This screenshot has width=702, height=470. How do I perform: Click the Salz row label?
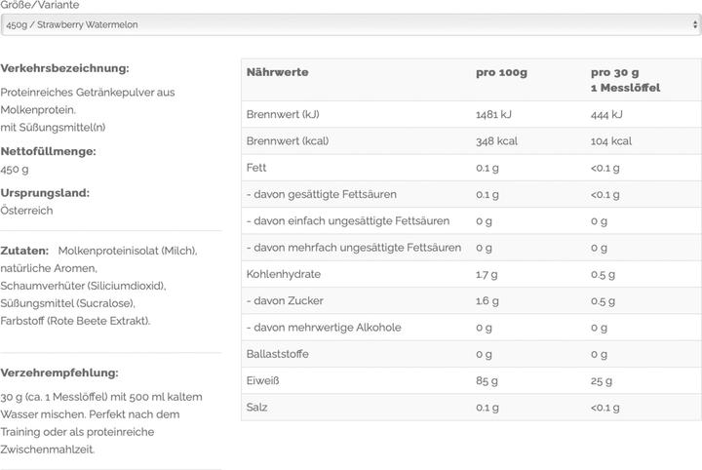click(257, 407)
